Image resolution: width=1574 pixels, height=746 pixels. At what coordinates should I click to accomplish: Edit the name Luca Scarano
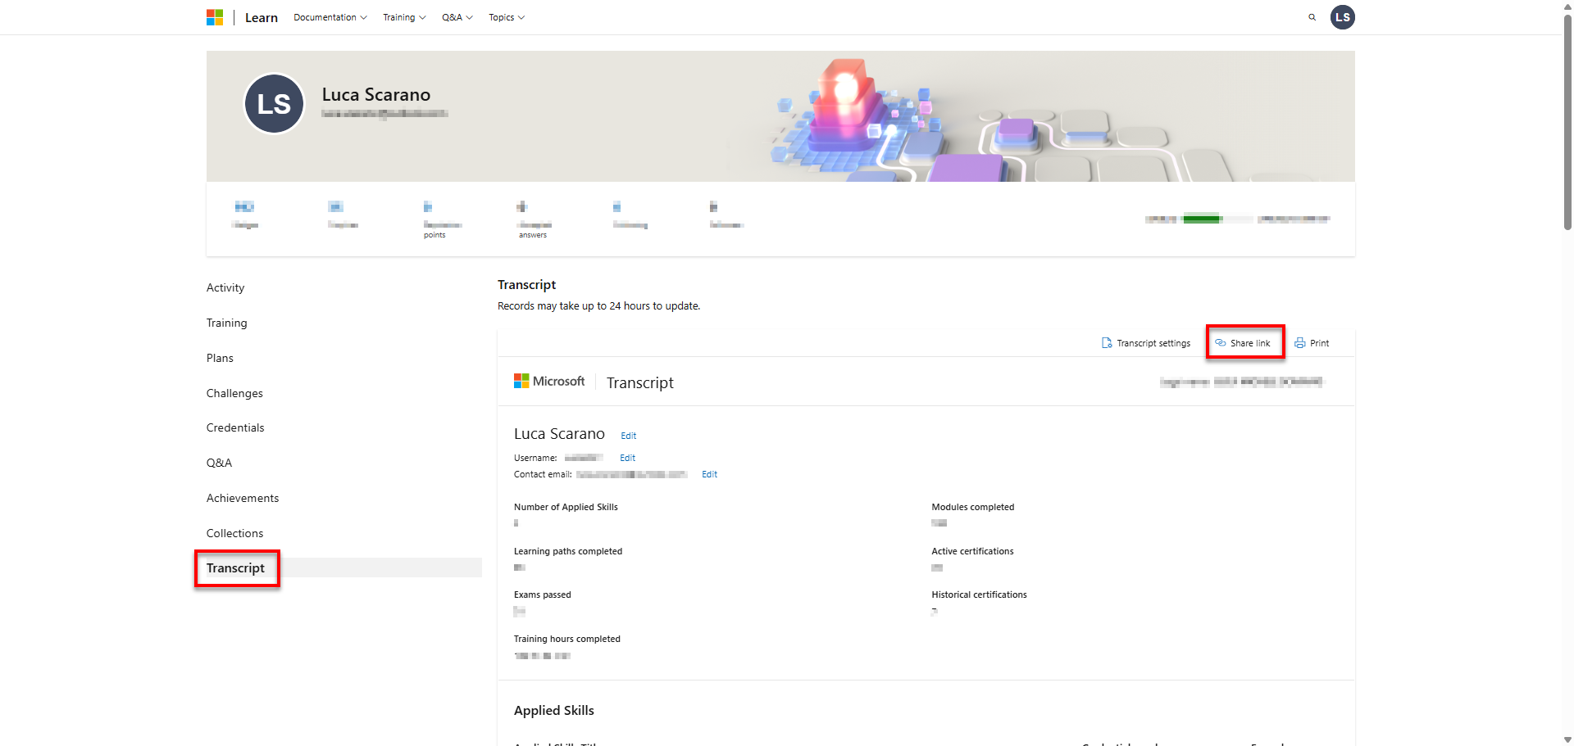(x=628, y=436)
